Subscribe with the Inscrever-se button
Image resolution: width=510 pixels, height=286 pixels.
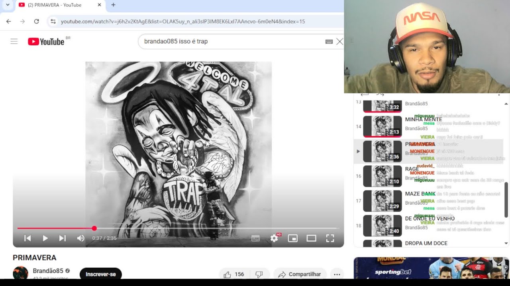(101, 274)
